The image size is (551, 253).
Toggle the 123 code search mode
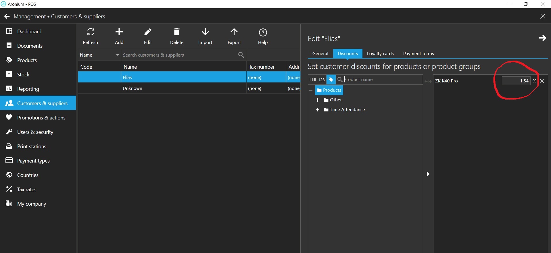pyautogui.click(x=322, y=80)
